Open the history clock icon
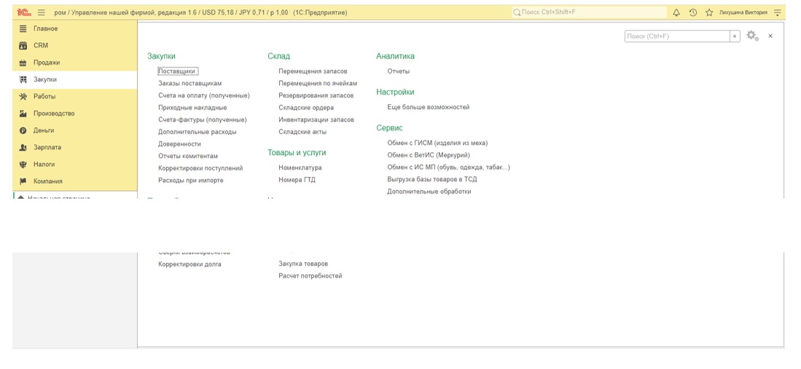801x369 pixels. click(692, 12)
